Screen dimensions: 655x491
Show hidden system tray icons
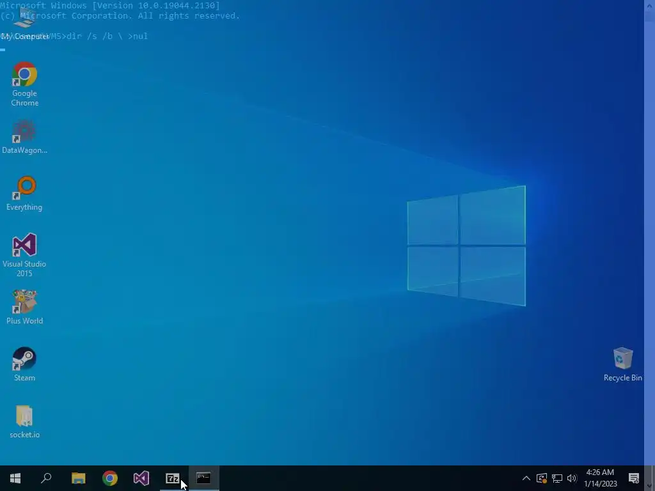pyautogui.click(x=526, y=478)
